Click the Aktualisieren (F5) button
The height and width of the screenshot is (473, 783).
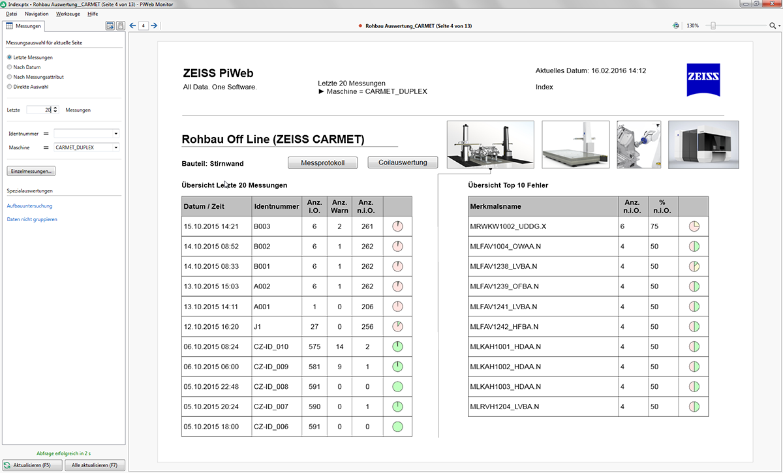click(x=32, y=465)
